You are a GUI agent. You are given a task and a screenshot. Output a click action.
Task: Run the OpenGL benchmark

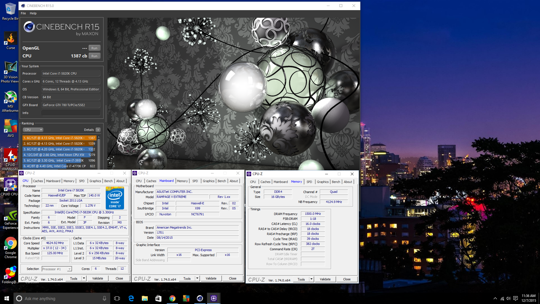pos(94,48)
